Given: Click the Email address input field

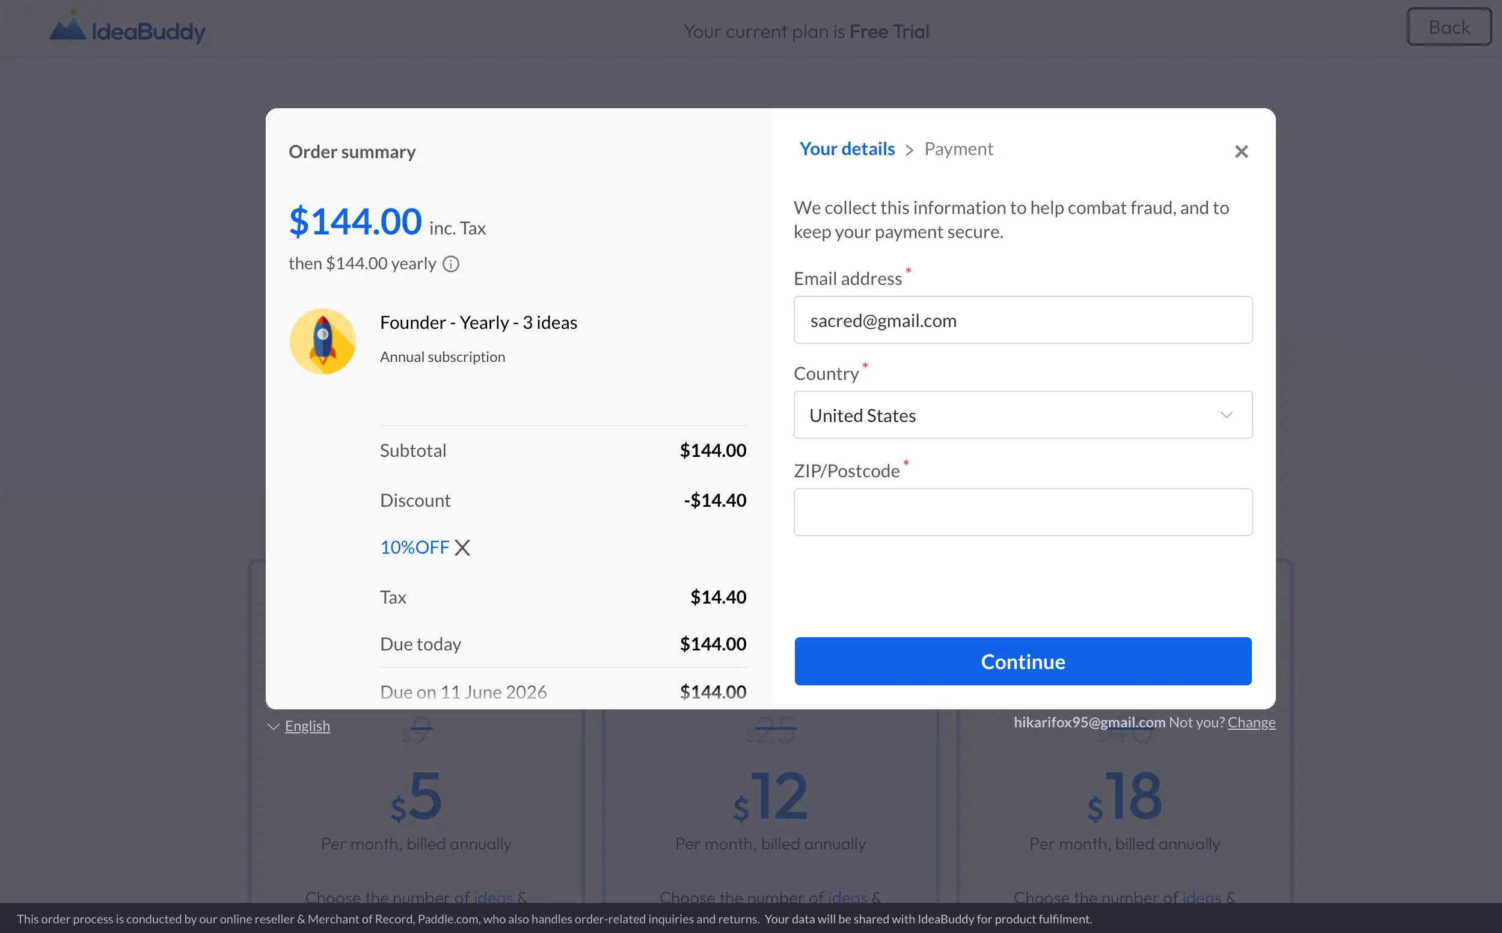Looking at the screenshot, I should pos(1023,320).
